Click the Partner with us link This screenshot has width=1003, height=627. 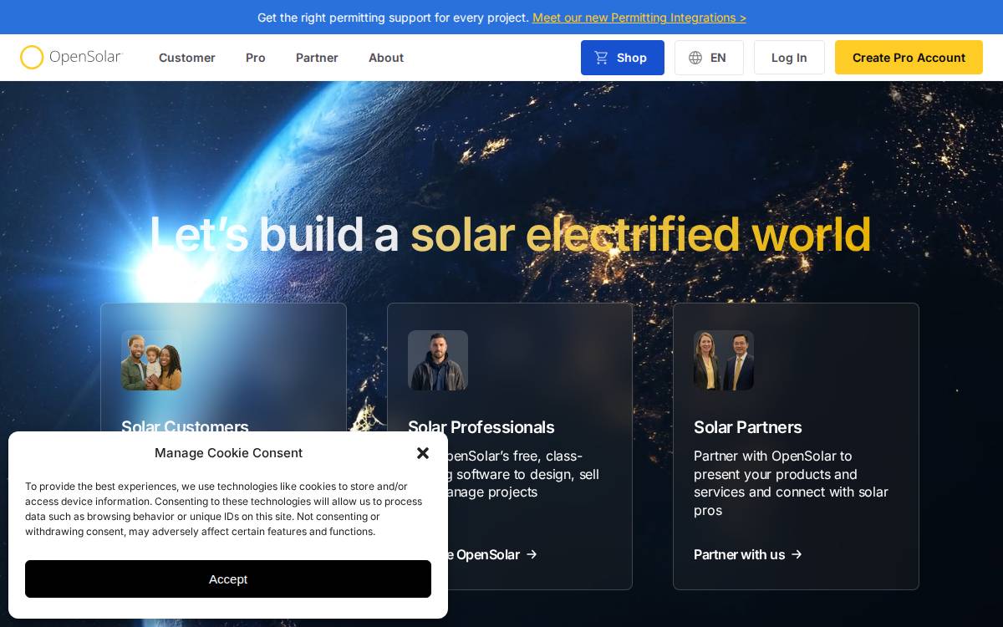[x=748, y=554]
